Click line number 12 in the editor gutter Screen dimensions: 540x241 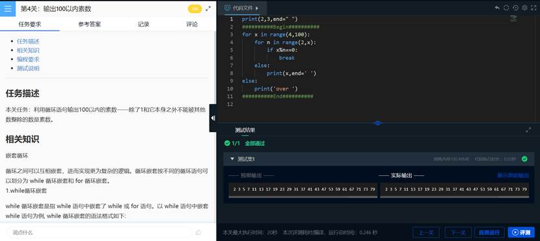coord(230,104)
